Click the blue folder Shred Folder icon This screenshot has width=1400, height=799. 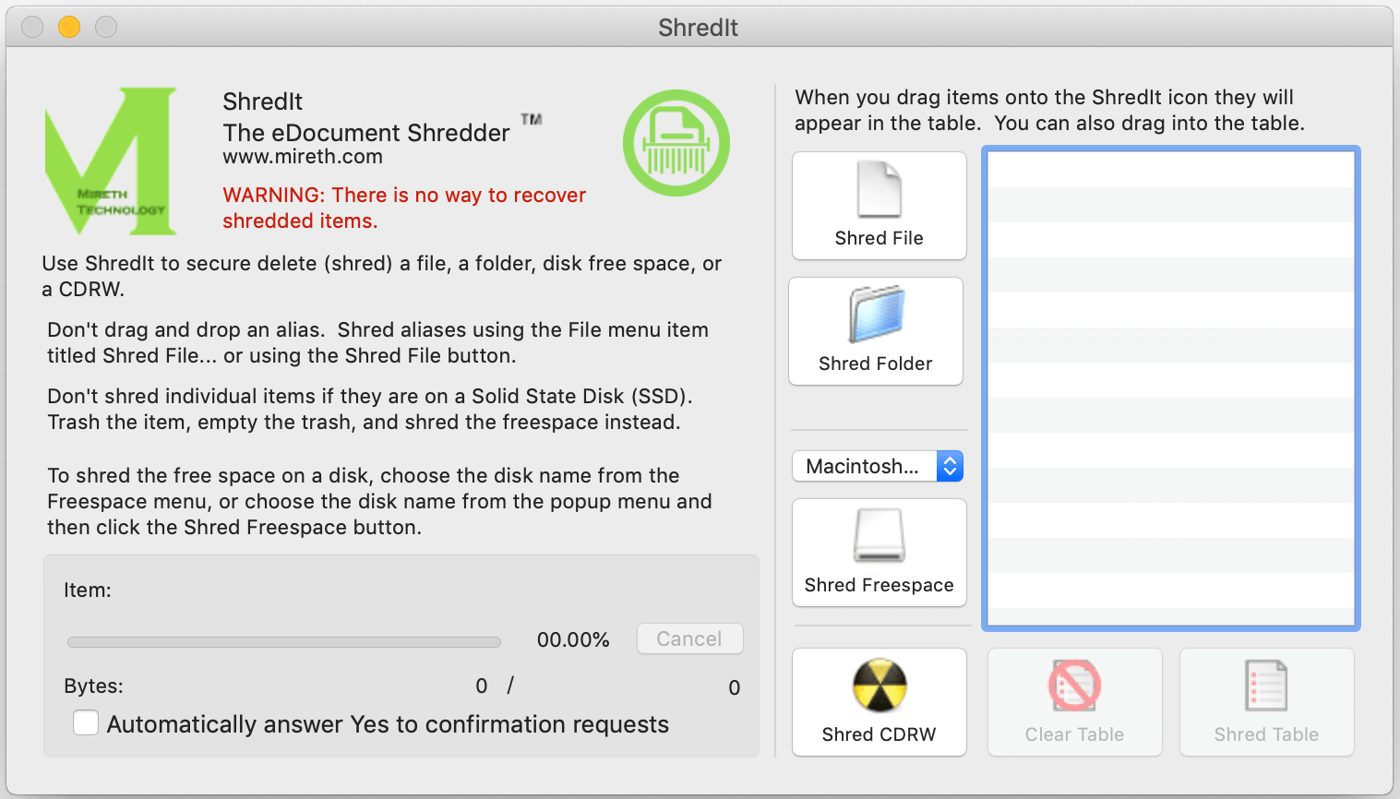pyautogui.click(x=876, y=315)
